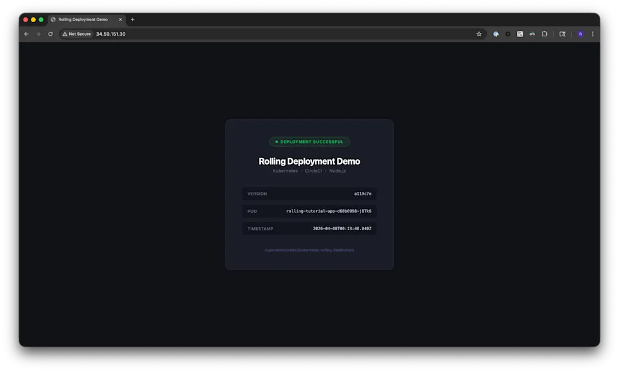Click the forward navigation arrow
This screenshot has height=372, width=619.
coord(38,34)
